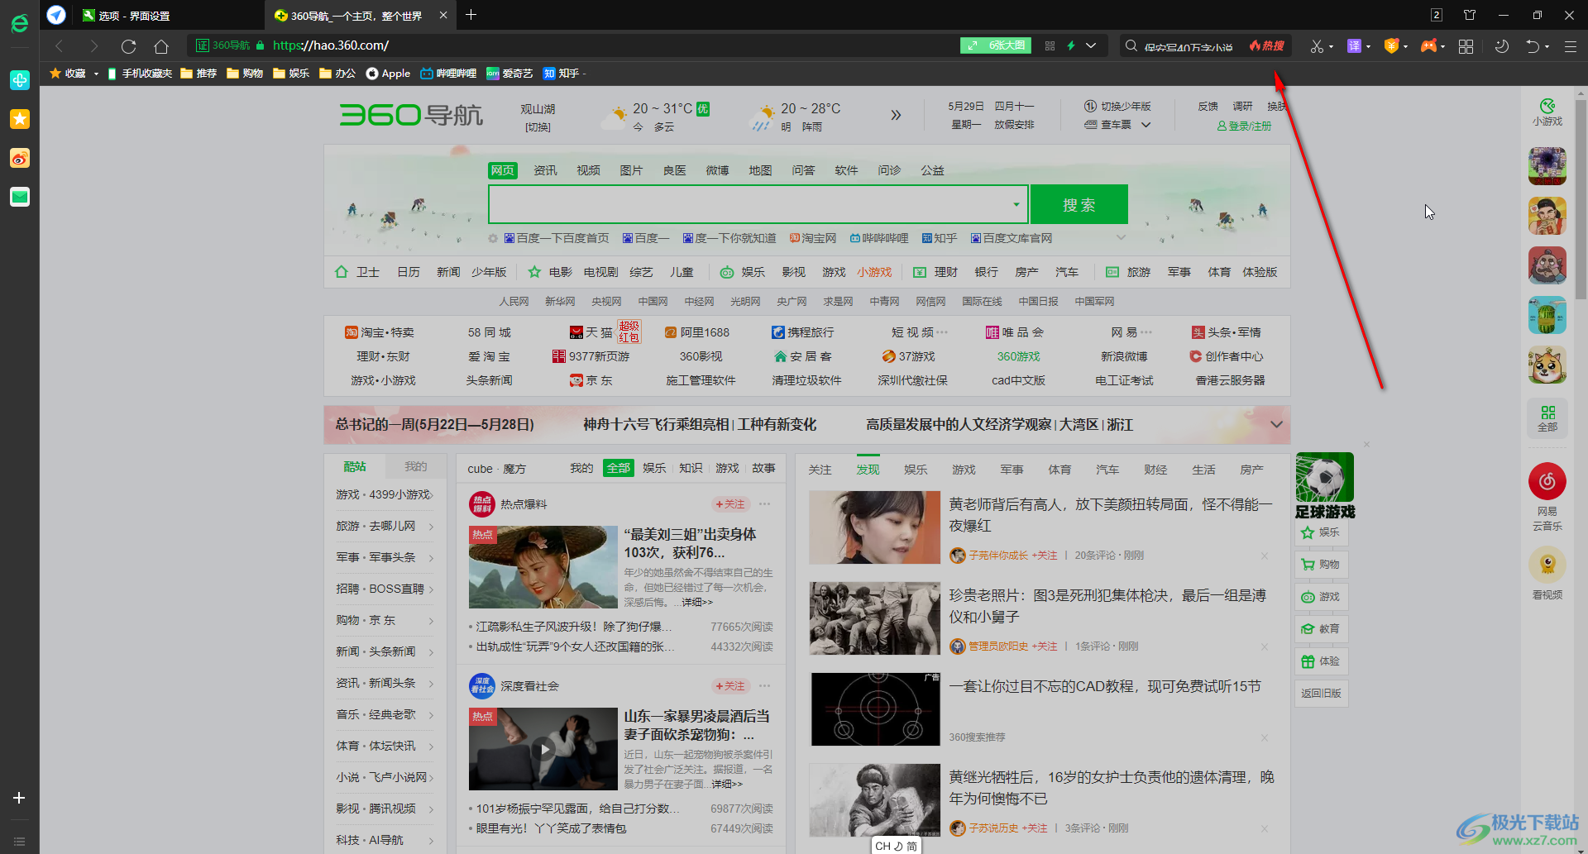Open 全部 grid icon in right panel

coord(1547,418)
